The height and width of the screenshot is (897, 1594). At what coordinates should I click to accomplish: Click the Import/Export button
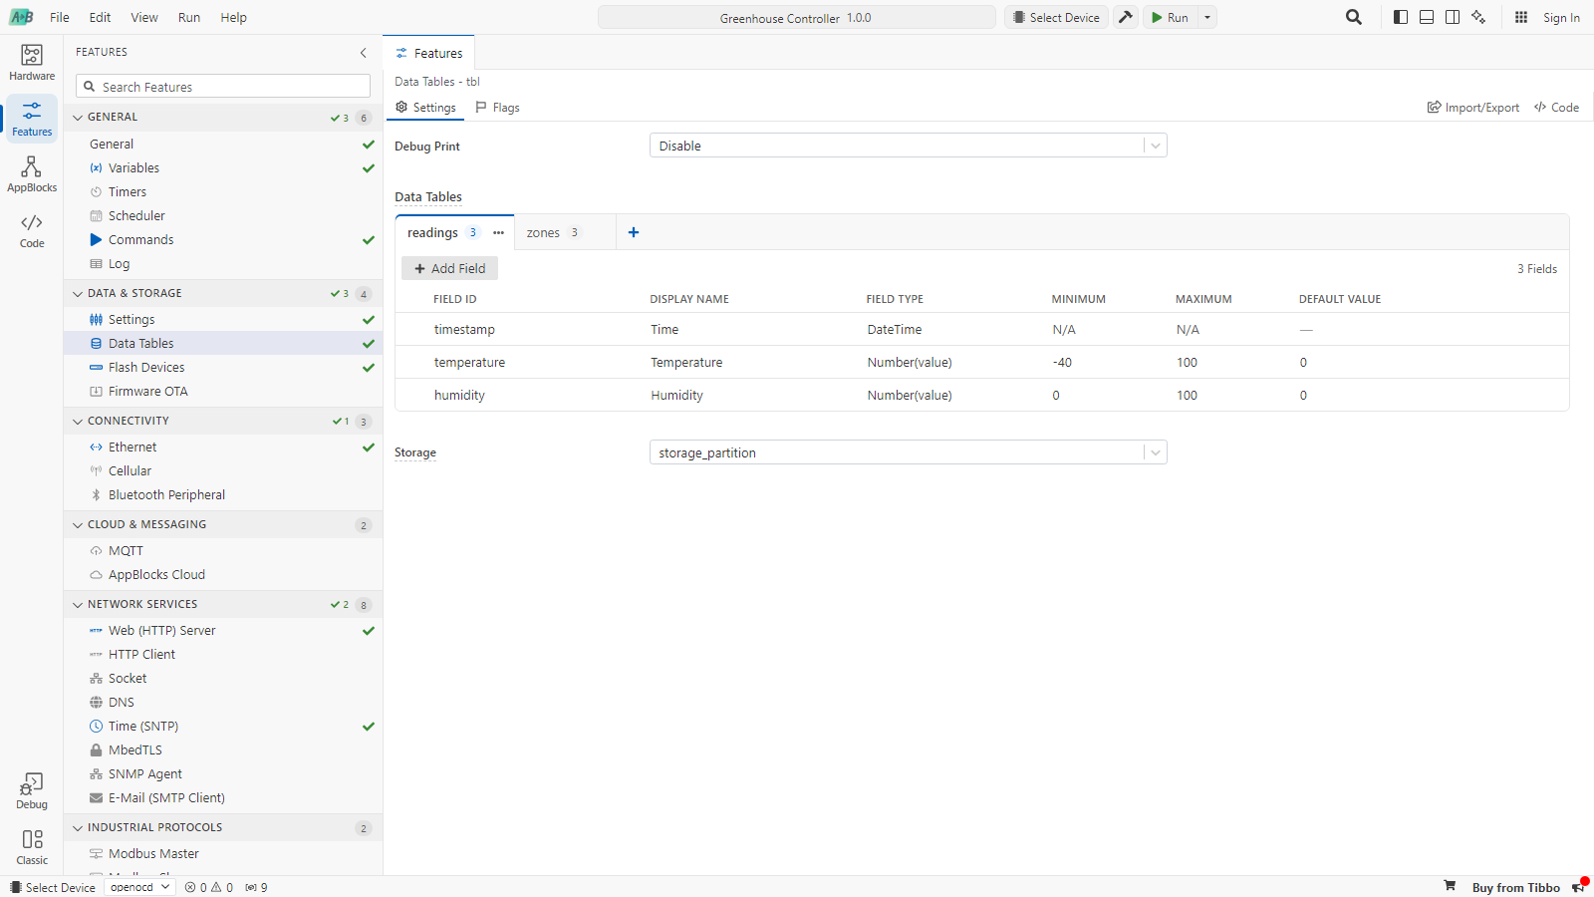click(x=1473, y=108)
